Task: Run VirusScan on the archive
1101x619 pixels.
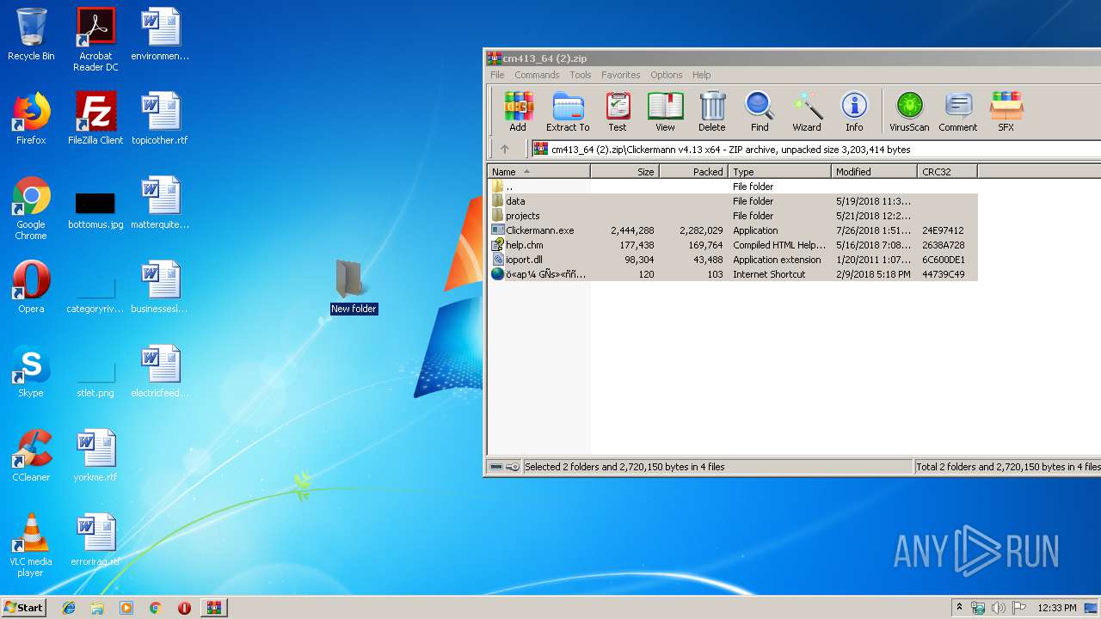Action: click(x=909, y=112)
